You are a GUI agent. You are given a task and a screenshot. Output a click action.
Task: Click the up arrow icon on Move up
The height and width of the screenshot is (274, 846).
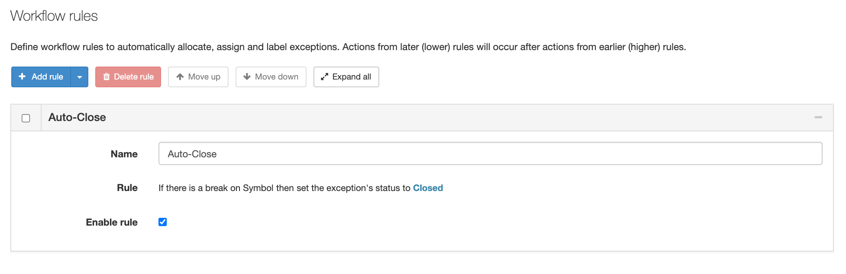click(x=180, y=76)
